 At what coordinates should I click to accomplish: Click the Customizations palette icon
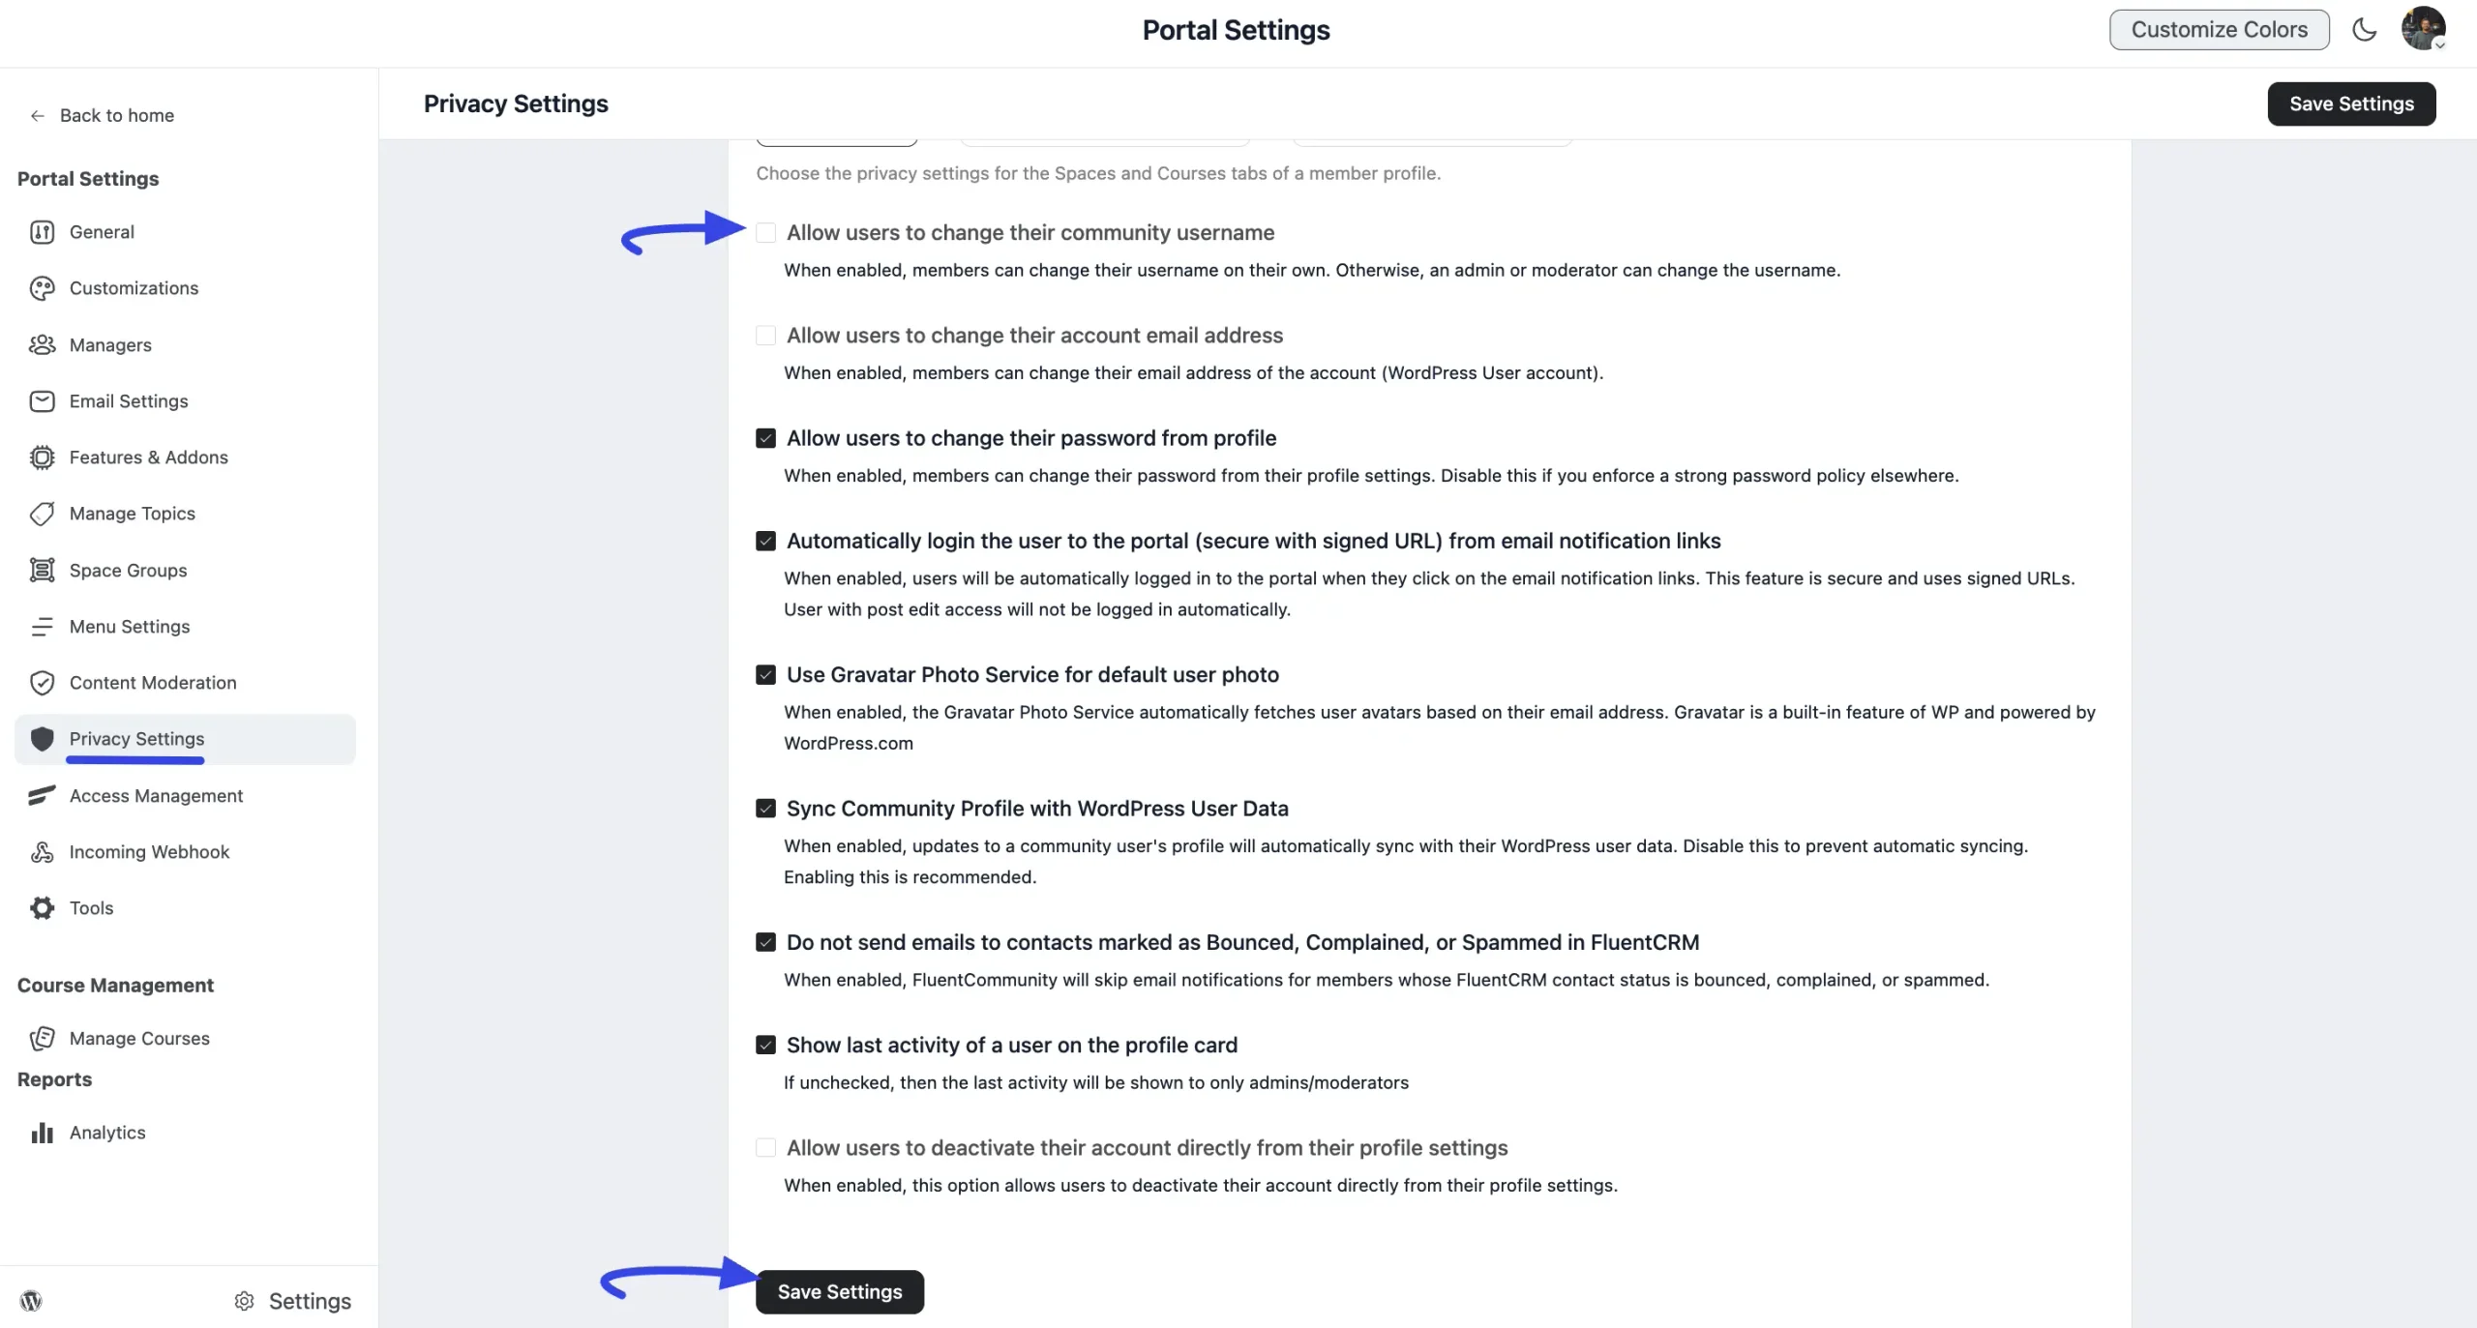pos(42,288)
